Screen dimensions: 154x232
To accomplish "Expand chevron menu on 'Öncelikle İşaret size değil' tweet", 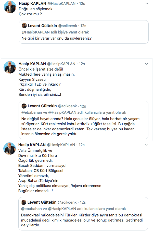I will tap(146, 64).
